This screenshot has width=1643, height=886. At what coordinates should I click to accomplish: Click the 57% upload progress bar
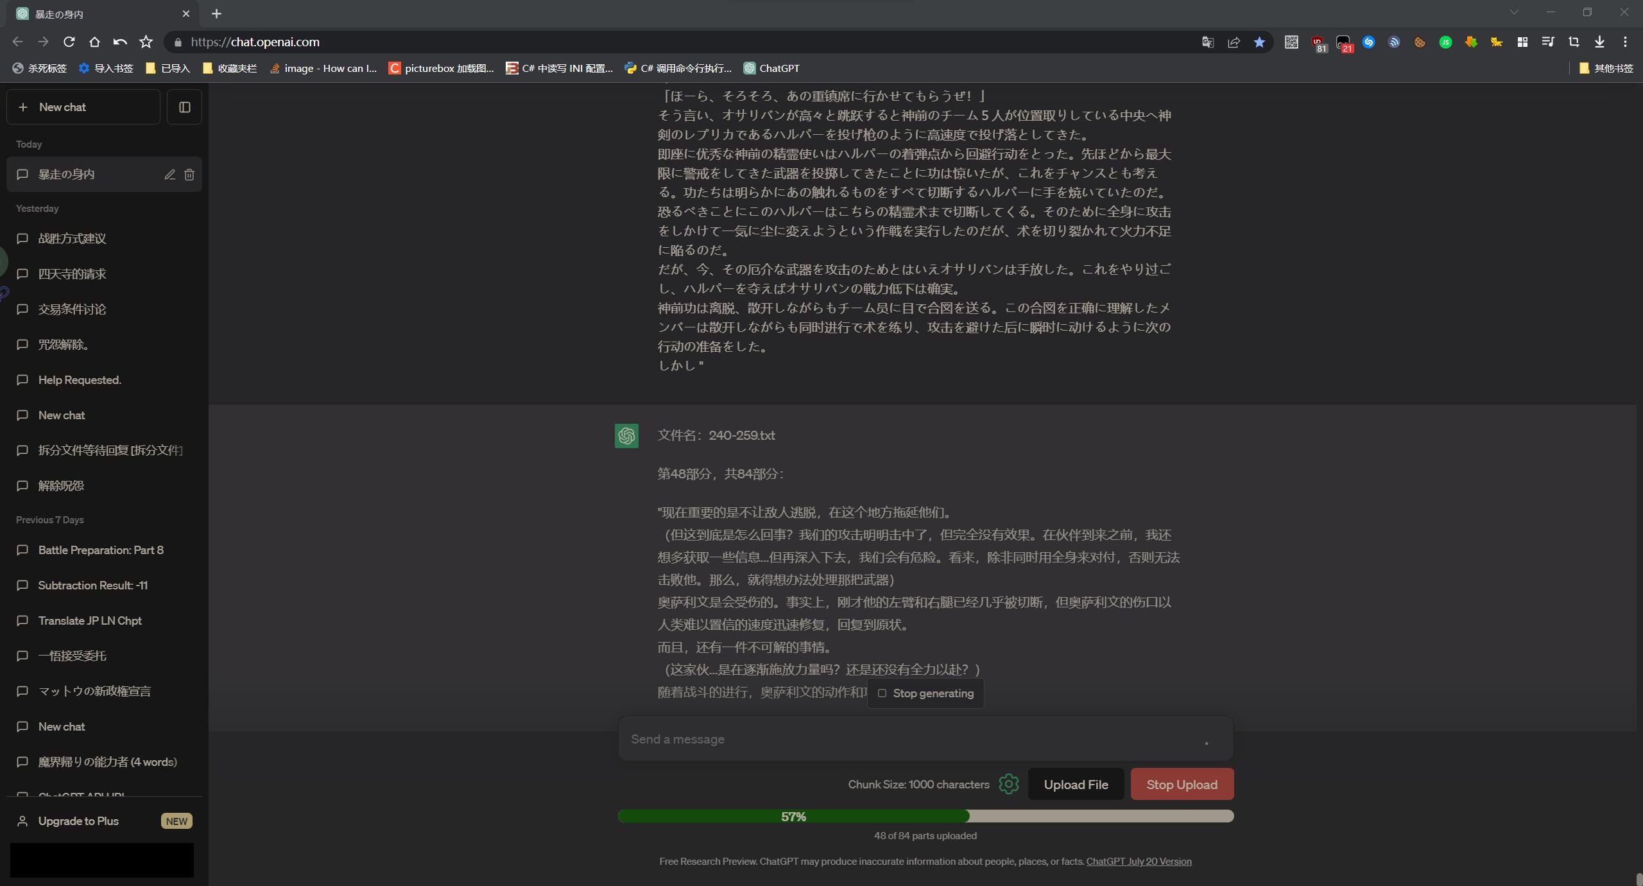925,816
